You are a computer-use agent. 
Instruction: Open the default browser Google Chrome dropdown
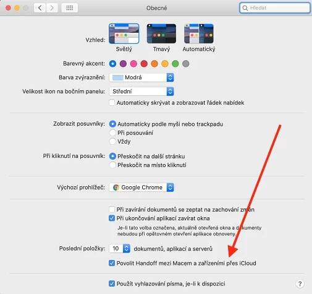tap(141, 188)
